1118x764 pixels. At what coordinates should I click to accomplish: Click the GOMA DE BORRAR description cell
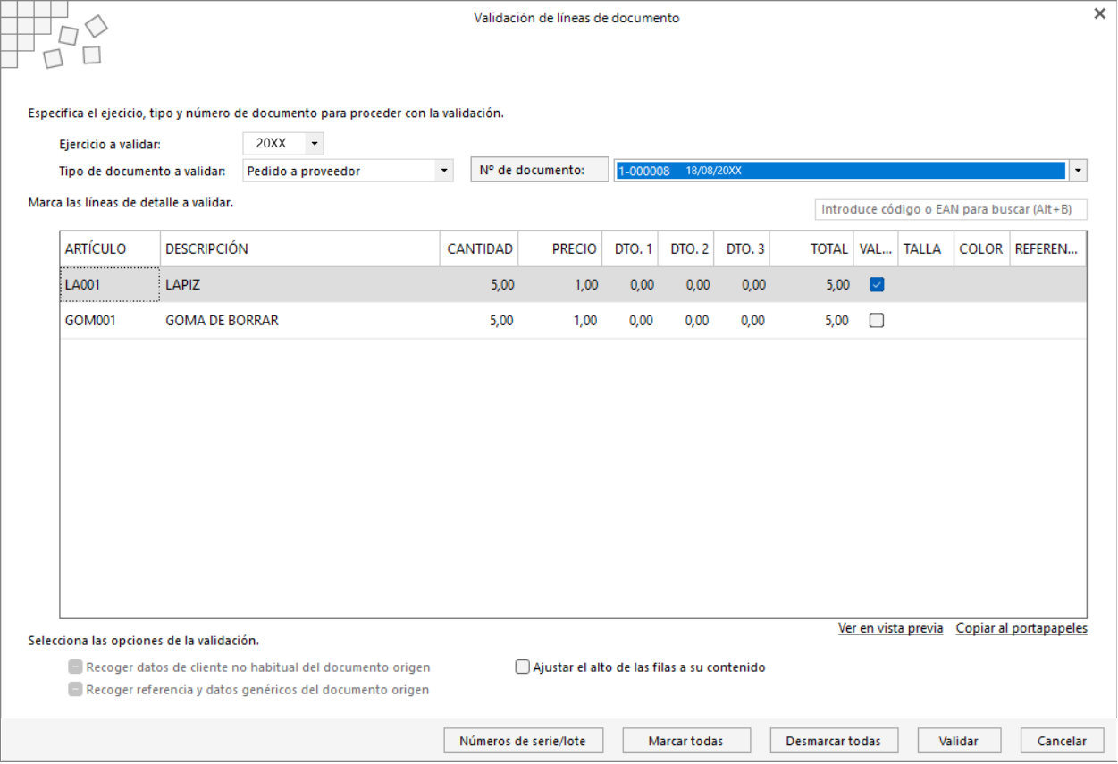click(x=300, y=320)
